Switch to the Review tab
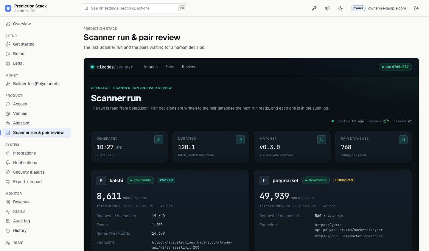Image resolution: width=429 pixels, height=251 pixels. tap(189, 67)
